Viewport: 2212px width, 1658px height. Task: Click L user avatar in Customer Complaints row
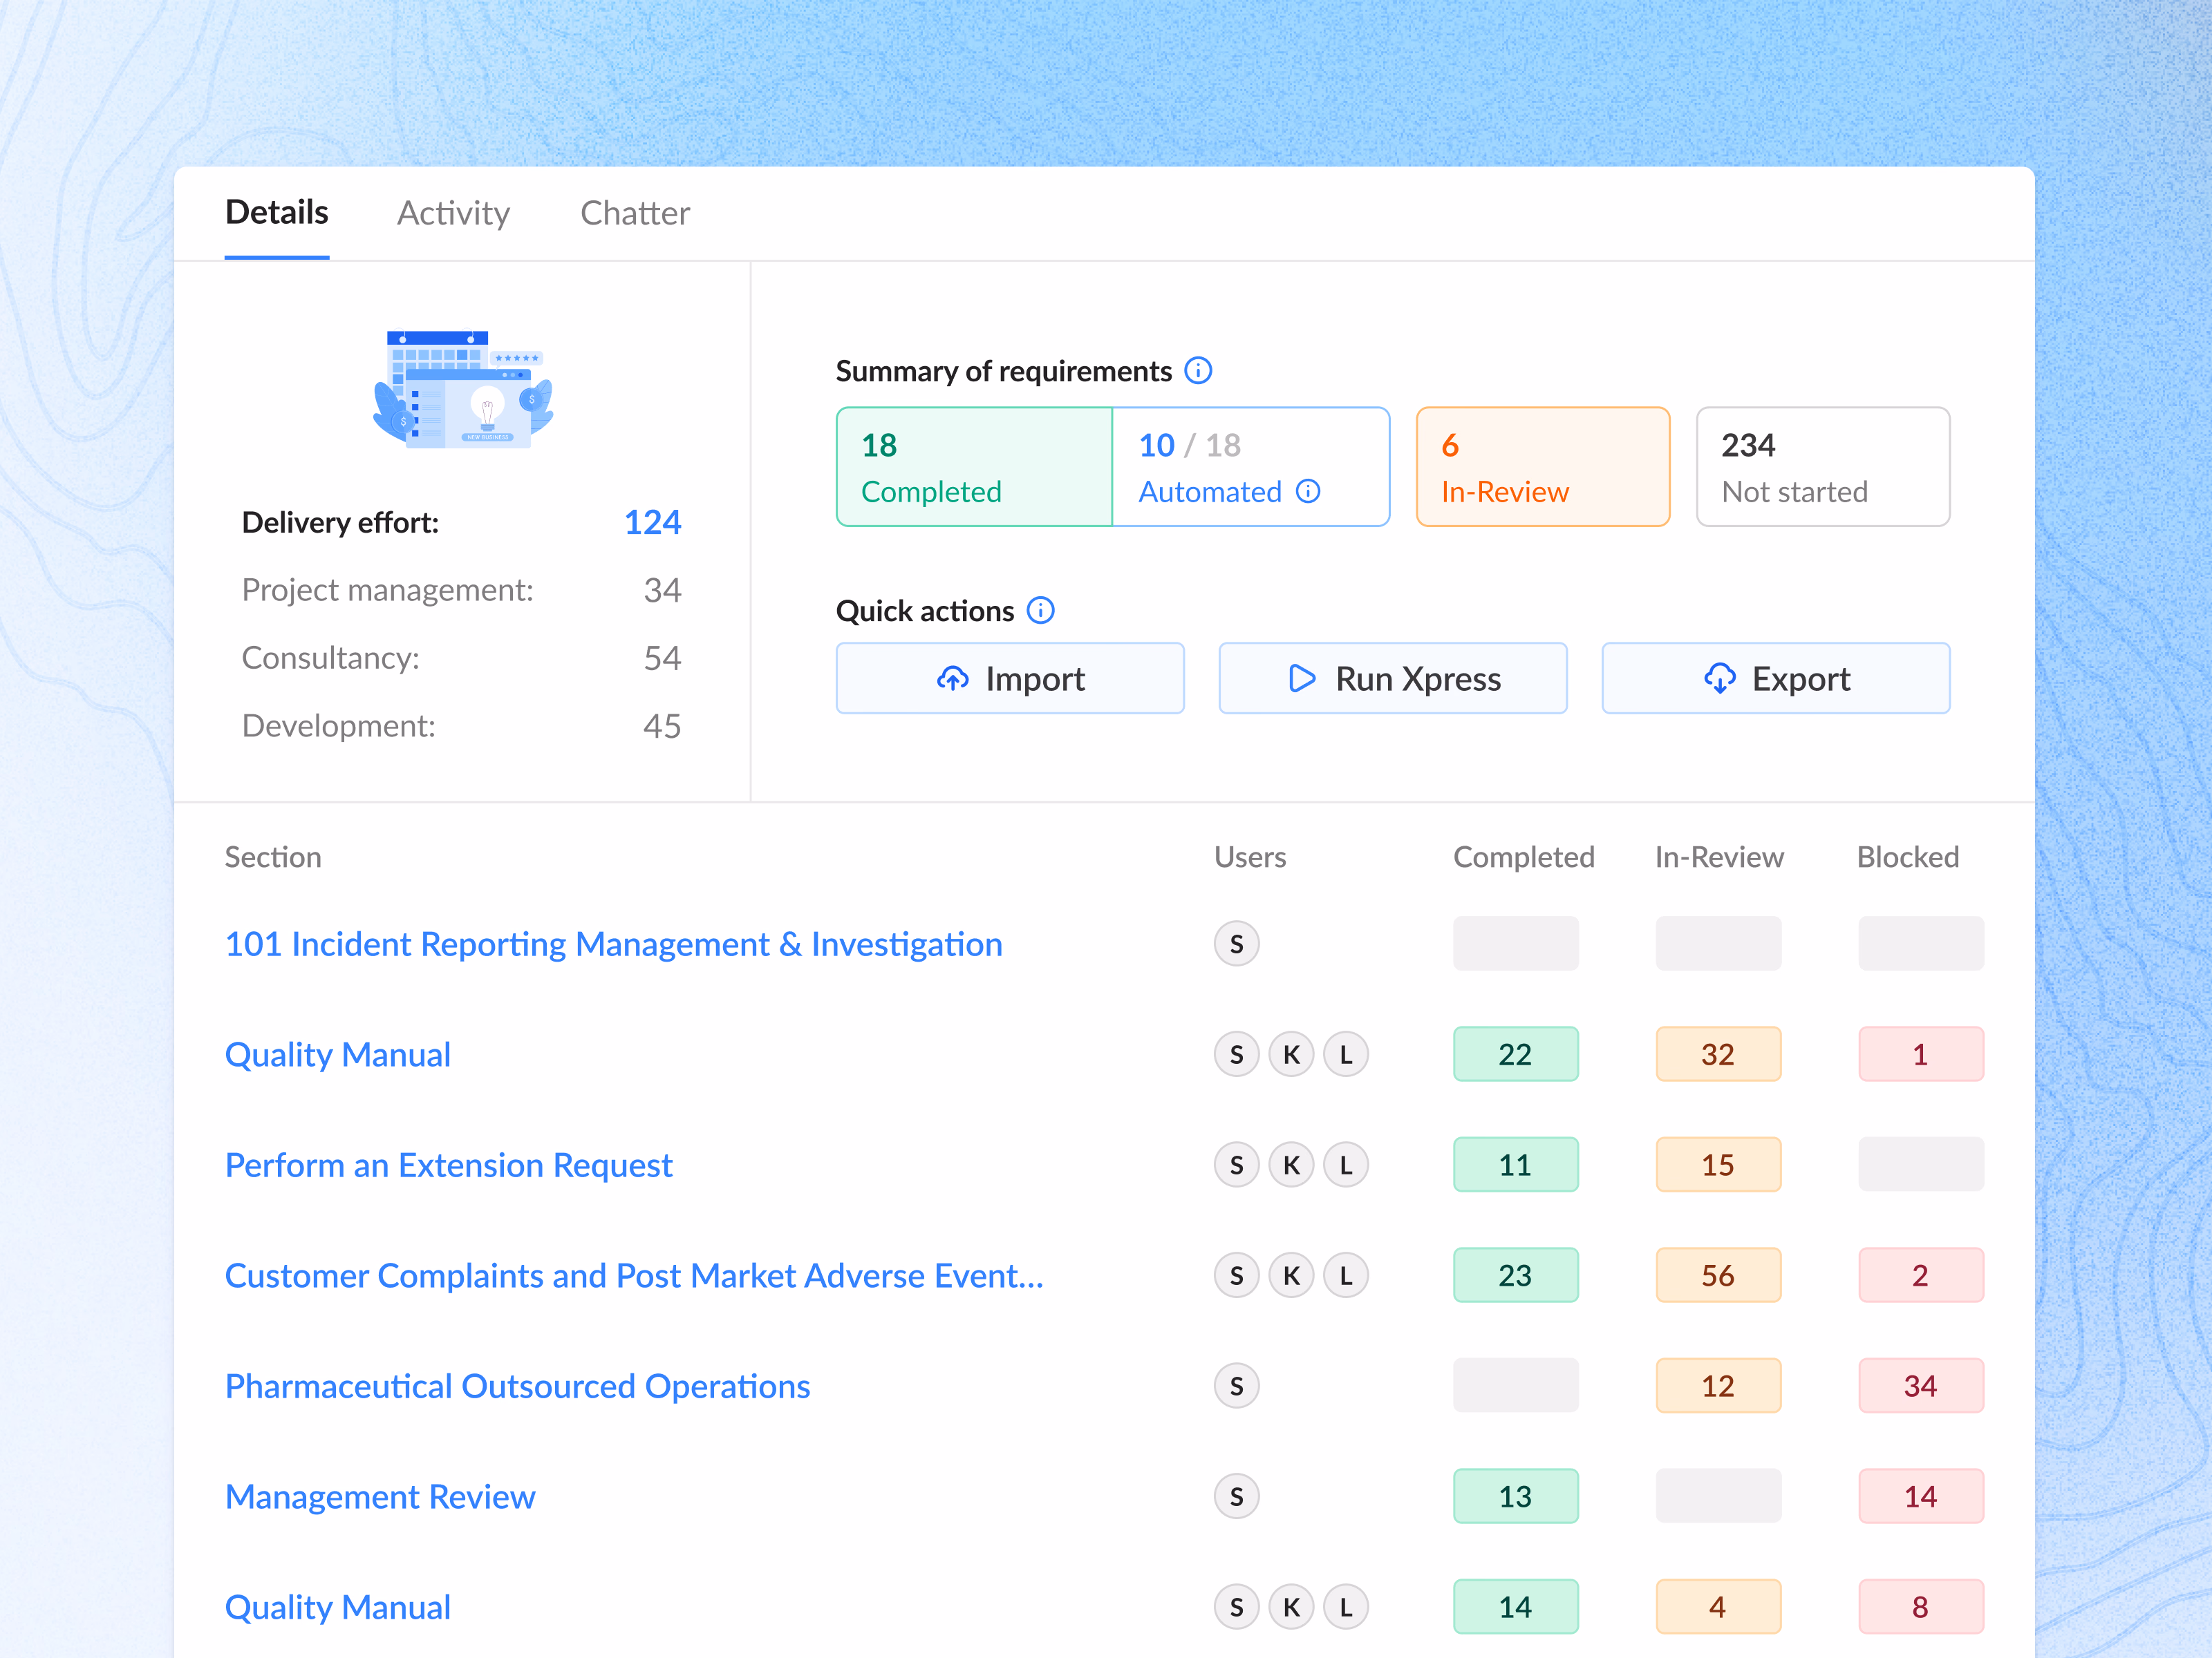(x=1346, y=1275)
